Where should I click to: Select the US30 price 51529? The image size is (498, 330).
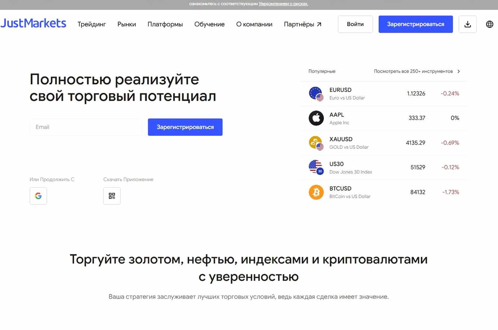(418, 168)
